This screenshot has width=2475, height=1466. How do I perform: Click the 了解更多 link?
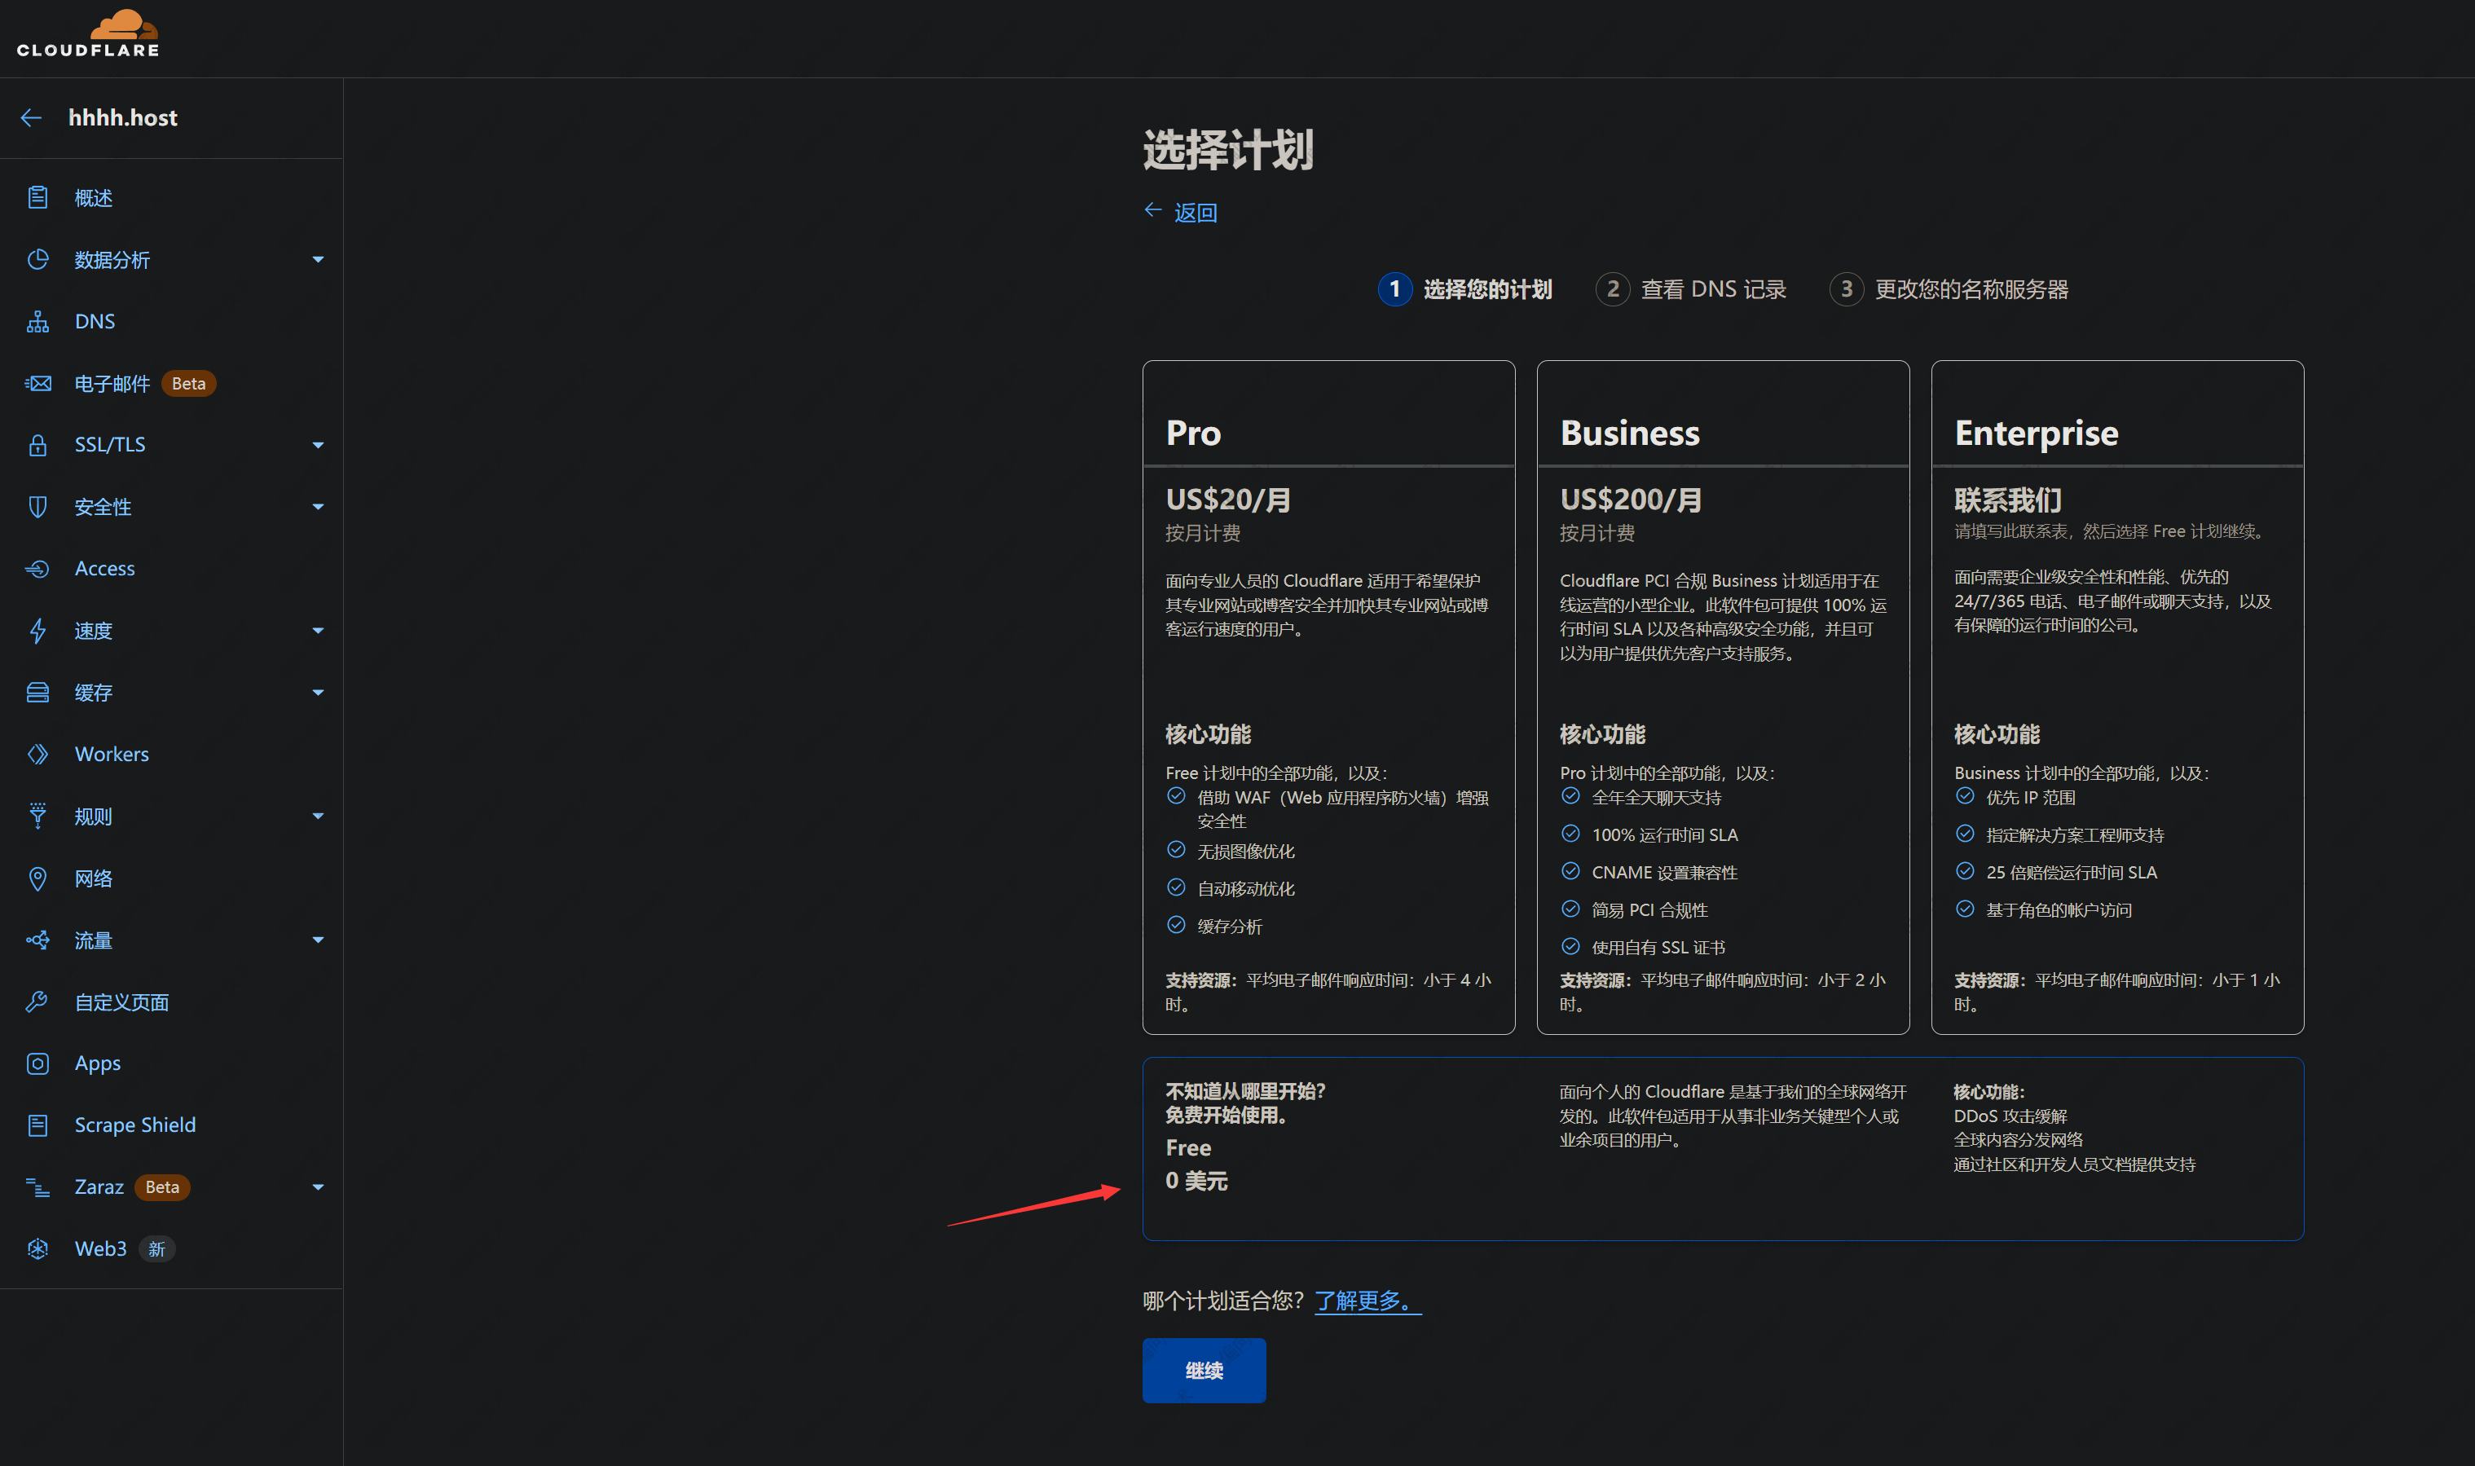pyautogui.click(x=1367, y=1301)
